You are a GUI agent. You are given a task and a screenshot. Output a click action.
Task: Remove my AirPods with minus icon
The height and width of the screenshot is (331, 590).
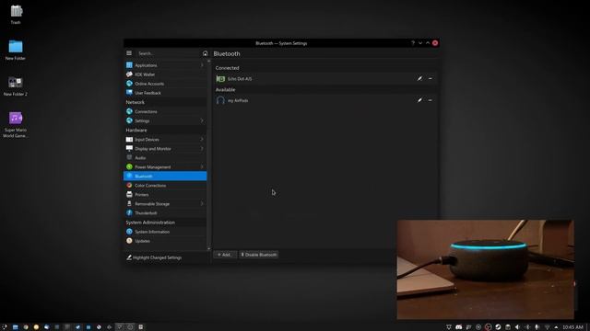tap(431, 100)
